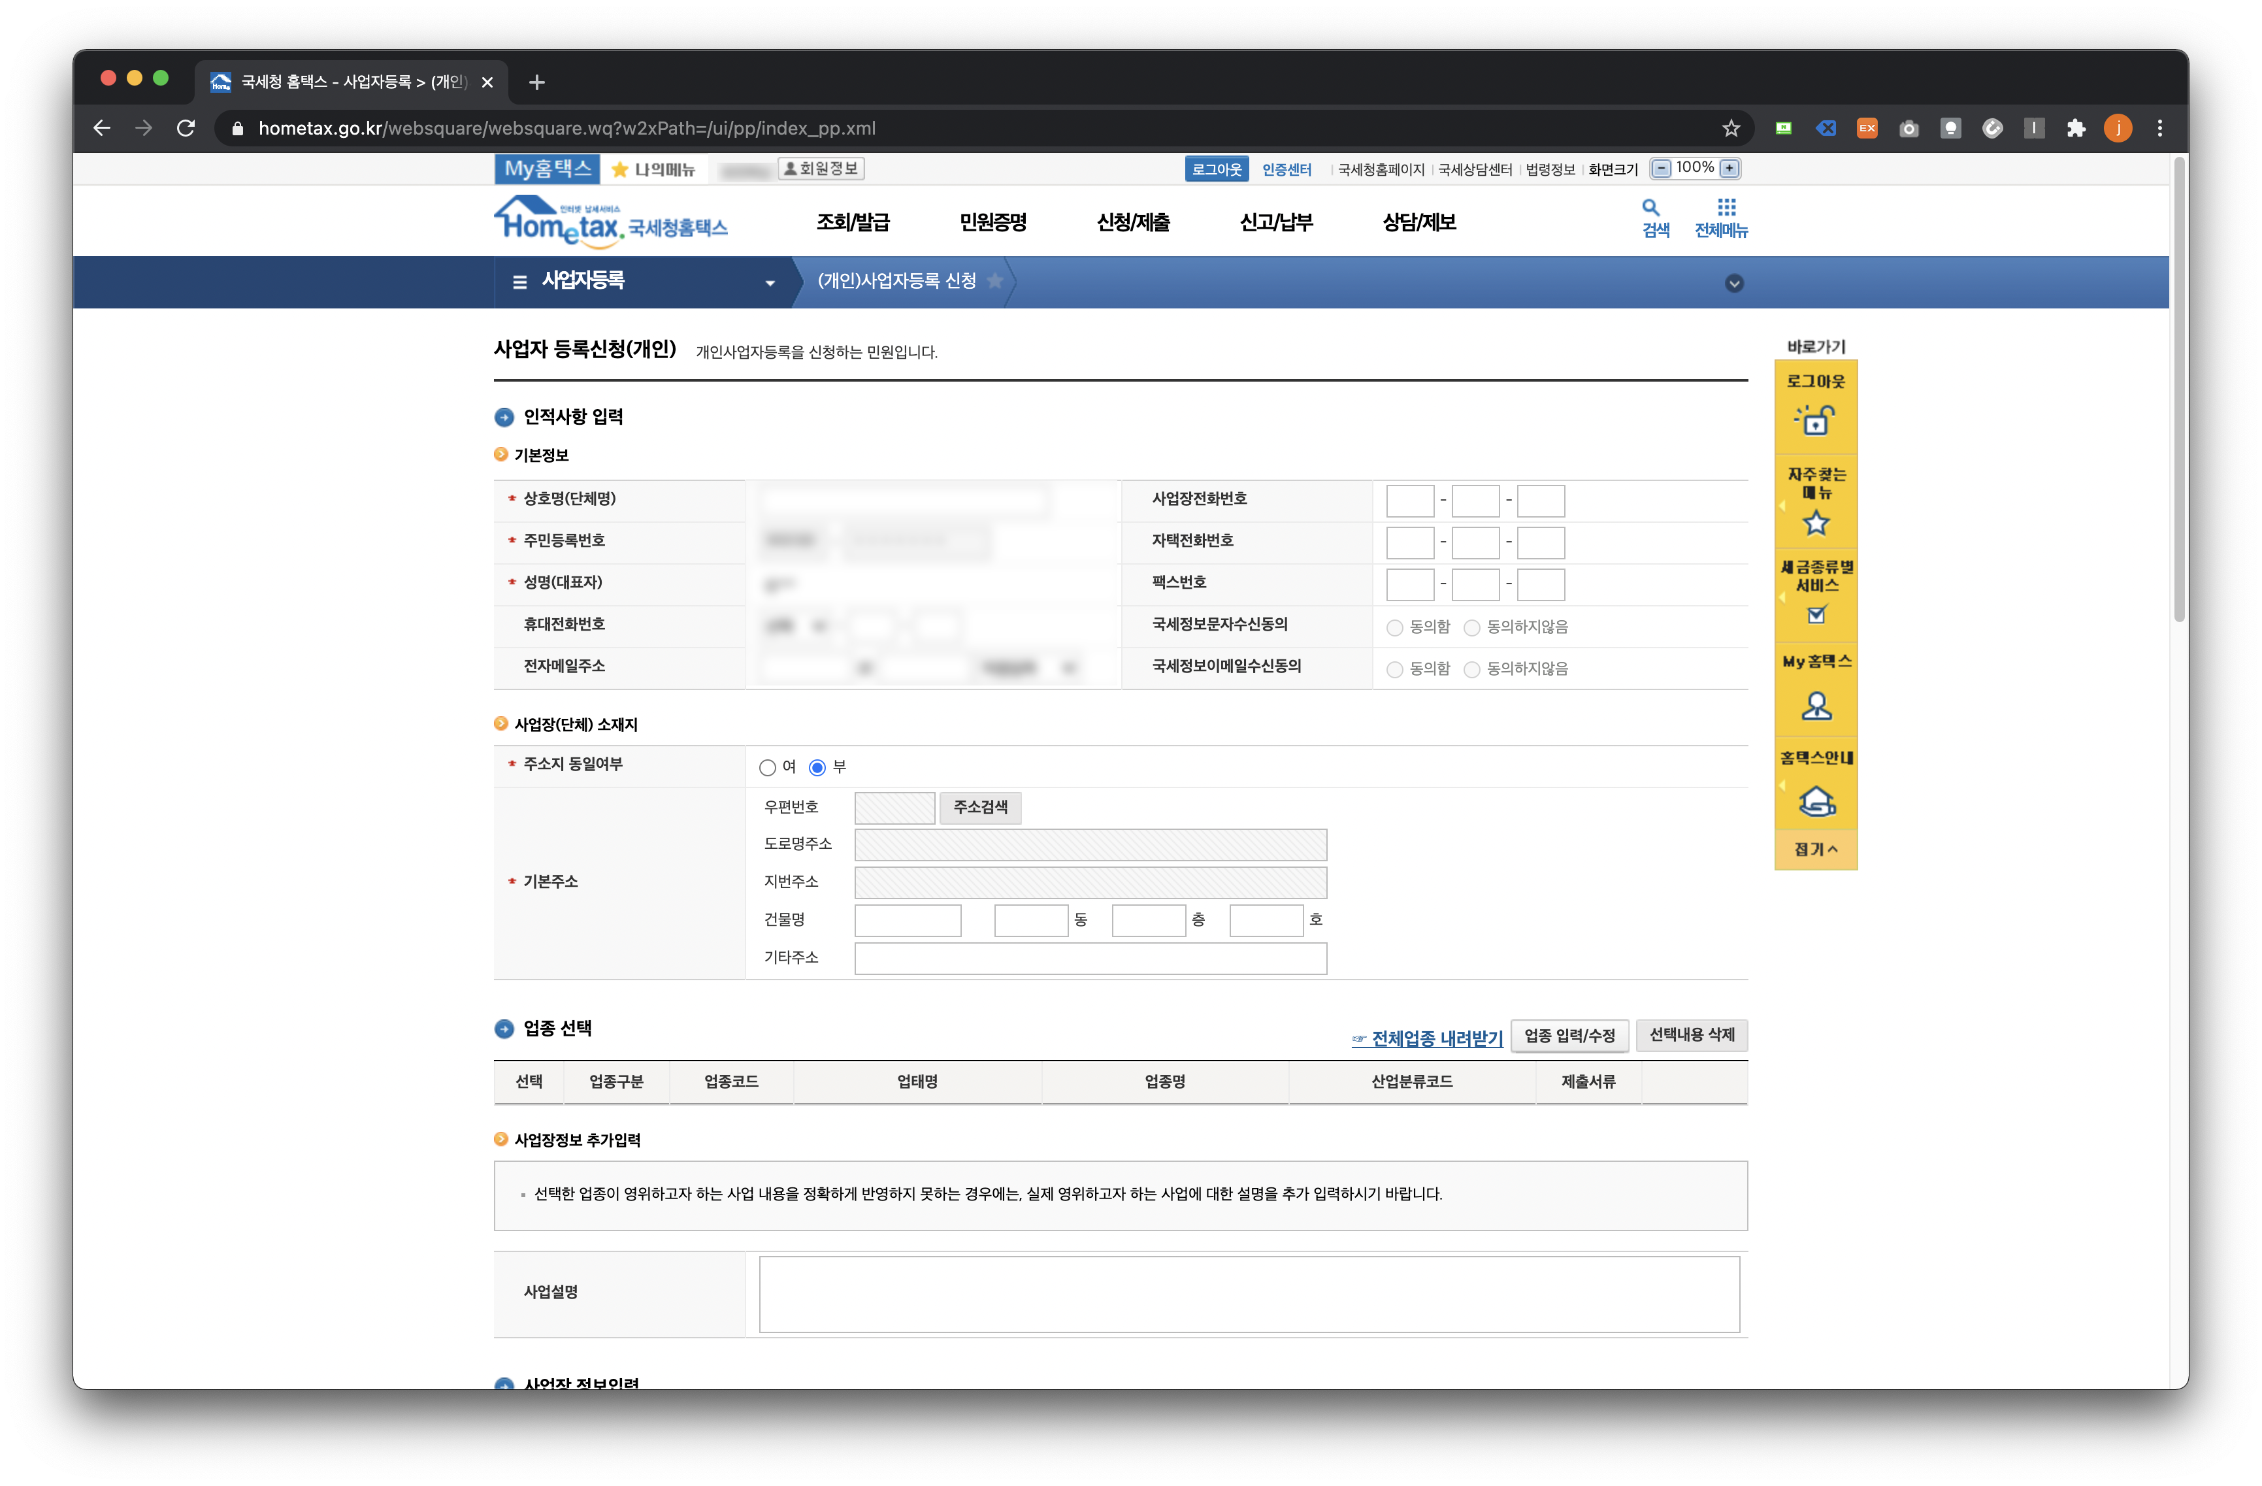This screenshot has width=2262, height=1486.
Task: Click 나의메뉴 star shortcut
Action: click(654, 169)
